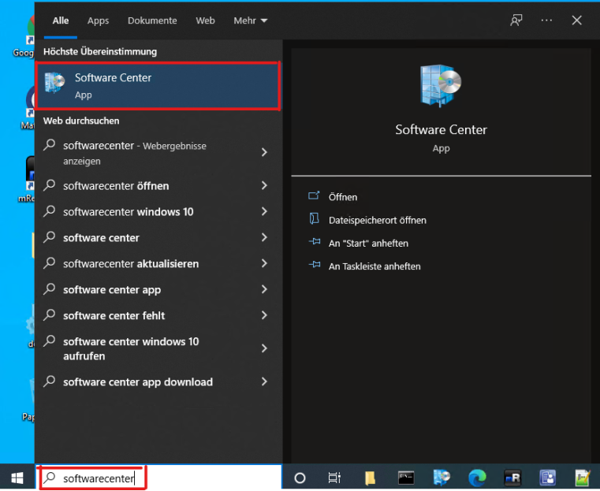This screenshot has height=491, width=600.
Task: Open Task View from the taskbar
Action: coord(334,478)
